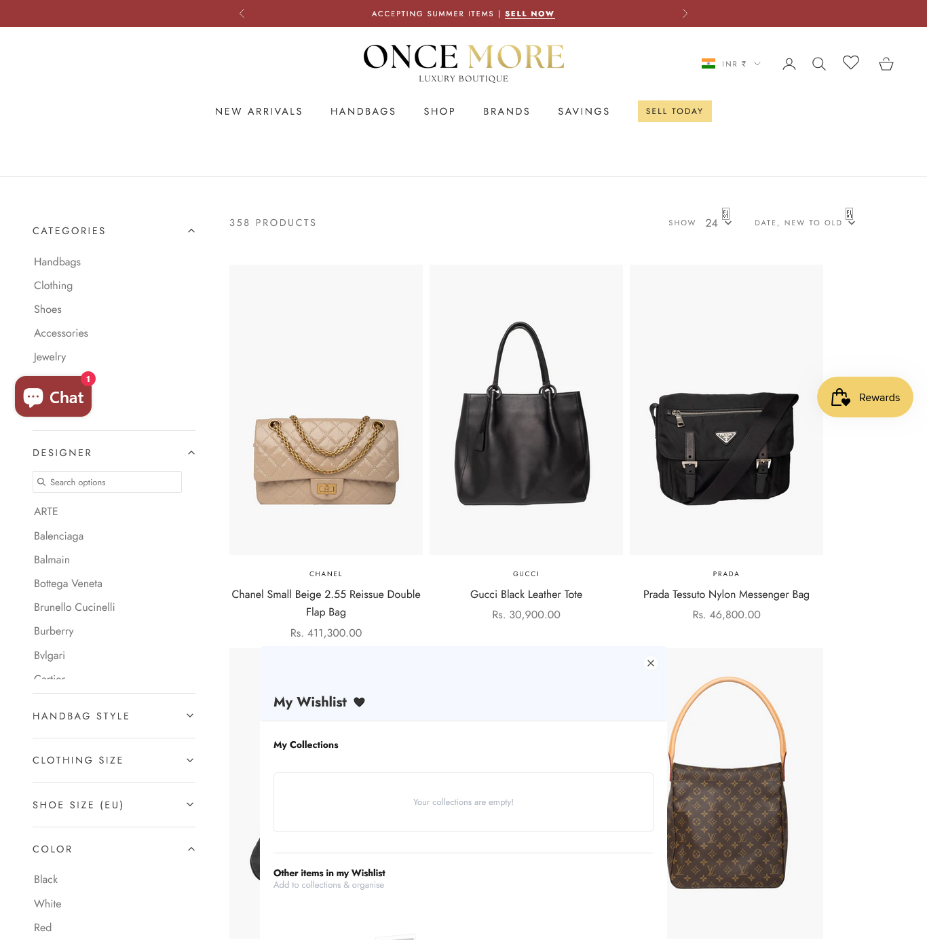Click the Sell Today button
The image size is (927, 940).
675,111
